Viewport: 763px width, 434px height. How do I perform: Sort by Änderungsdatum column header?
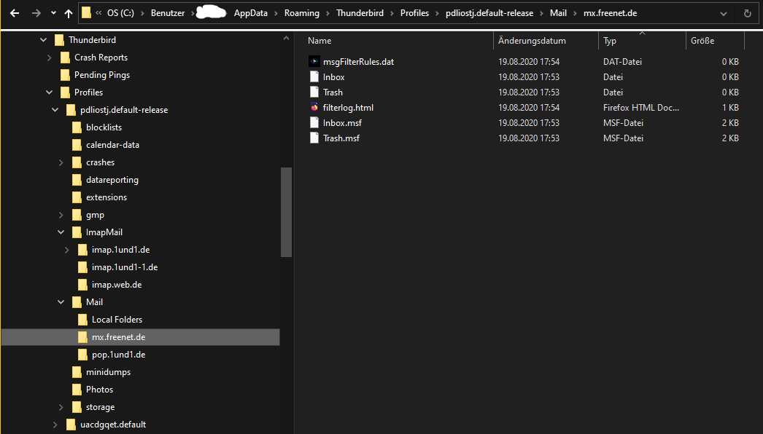(x=532, y=41)
